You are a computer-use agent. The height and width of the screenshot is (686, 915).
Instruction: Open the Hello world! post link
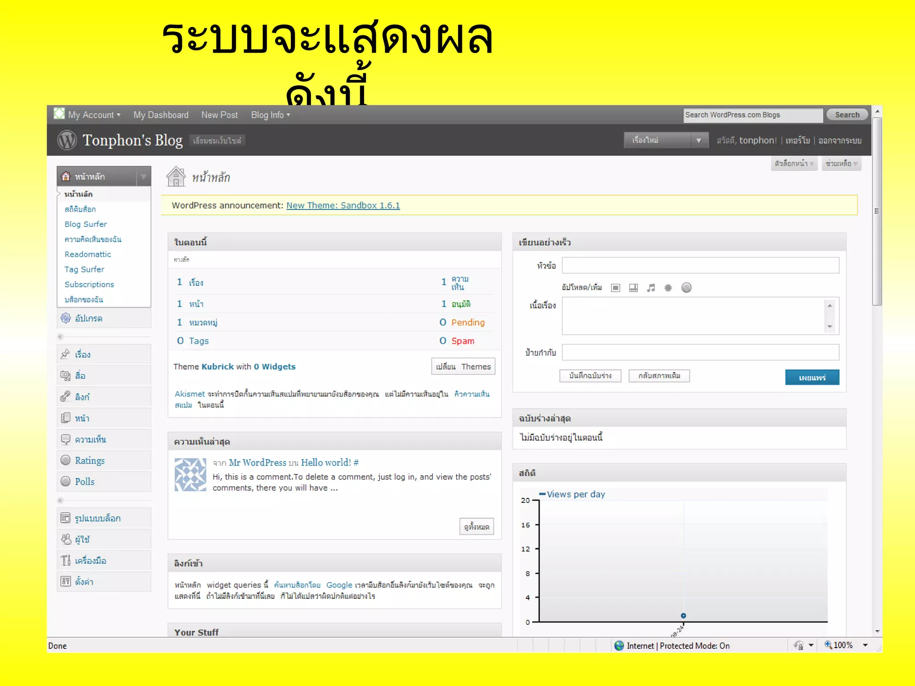tap(326, 462)
